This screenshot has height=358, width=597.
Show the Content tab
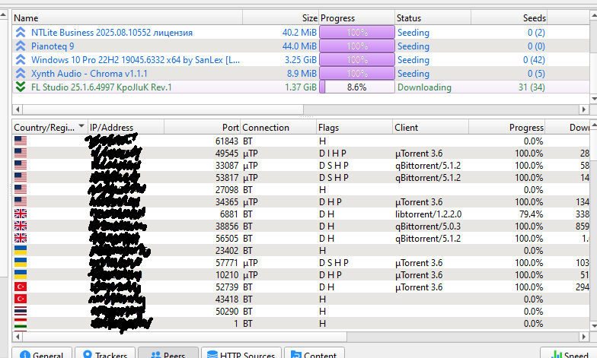pyautogui.click(x=313, y=354)
